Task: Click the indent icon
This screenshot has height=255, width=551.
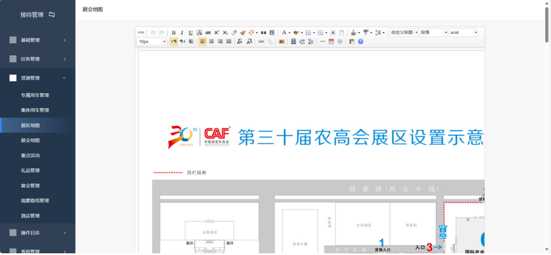Action: click(x=191, y=42)
